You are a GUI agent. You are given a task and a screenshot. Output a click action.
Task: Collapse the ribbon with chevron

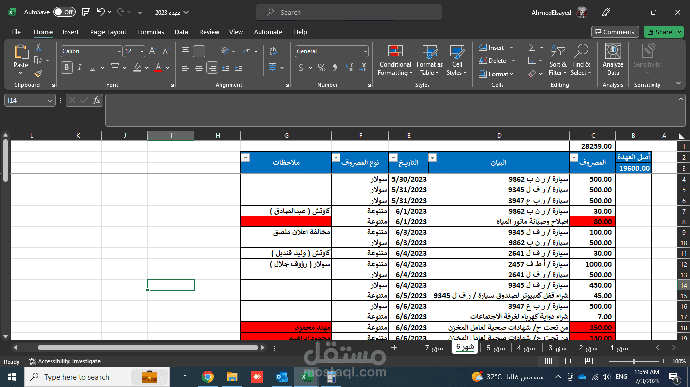[678, 84]
